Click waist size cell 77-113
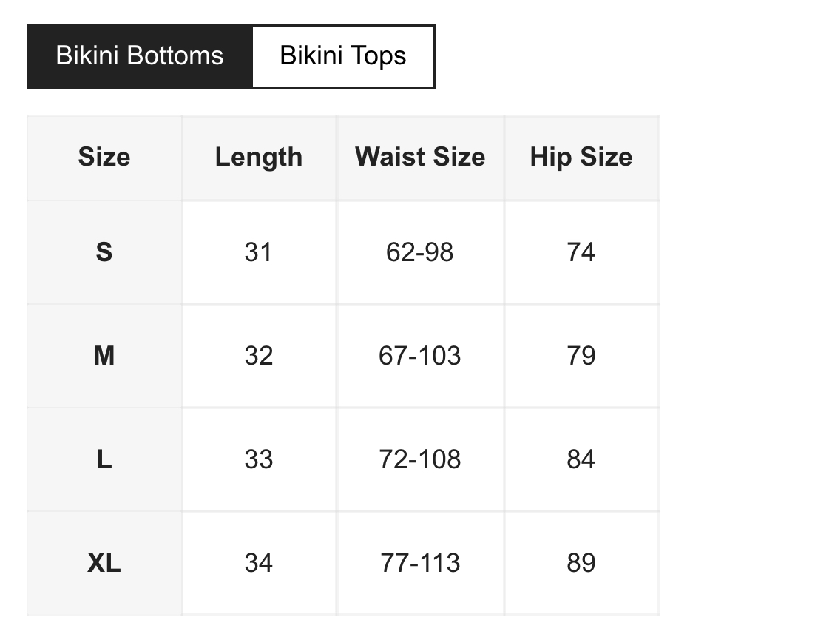Viewport: 832px width, 634px height. point(420,563)
